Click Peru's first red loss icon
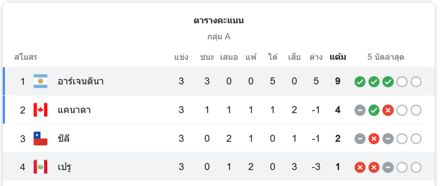Screen dimensions: 440x186 tap(360, 167)
